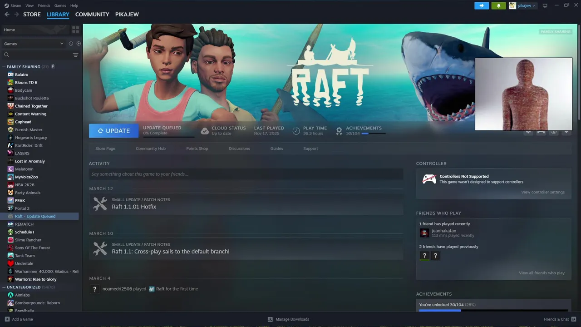The image size is (581, 327).
Task: Click the pikajew profile avatar picture
Action: tap(512, 5)
